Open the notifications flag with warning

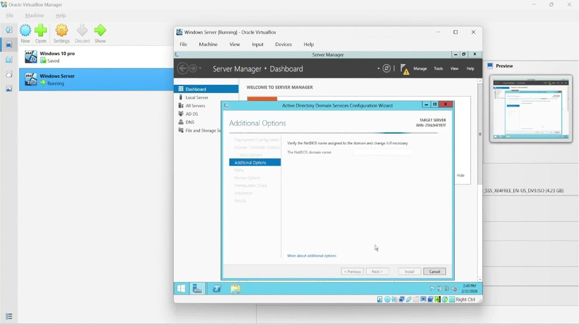tap(405, 69)
